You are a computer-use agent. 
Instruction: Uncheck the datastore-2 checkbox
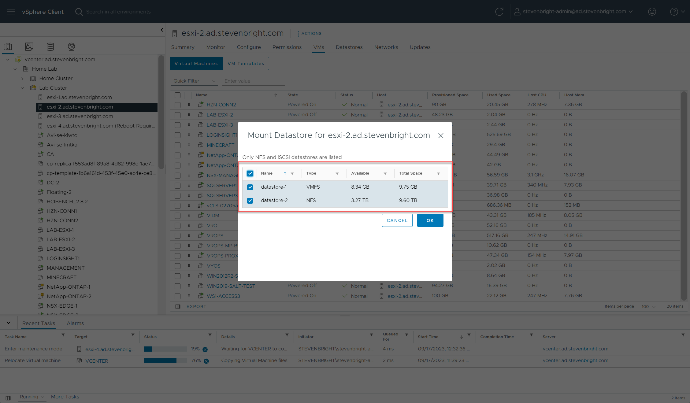pos(250,201)
